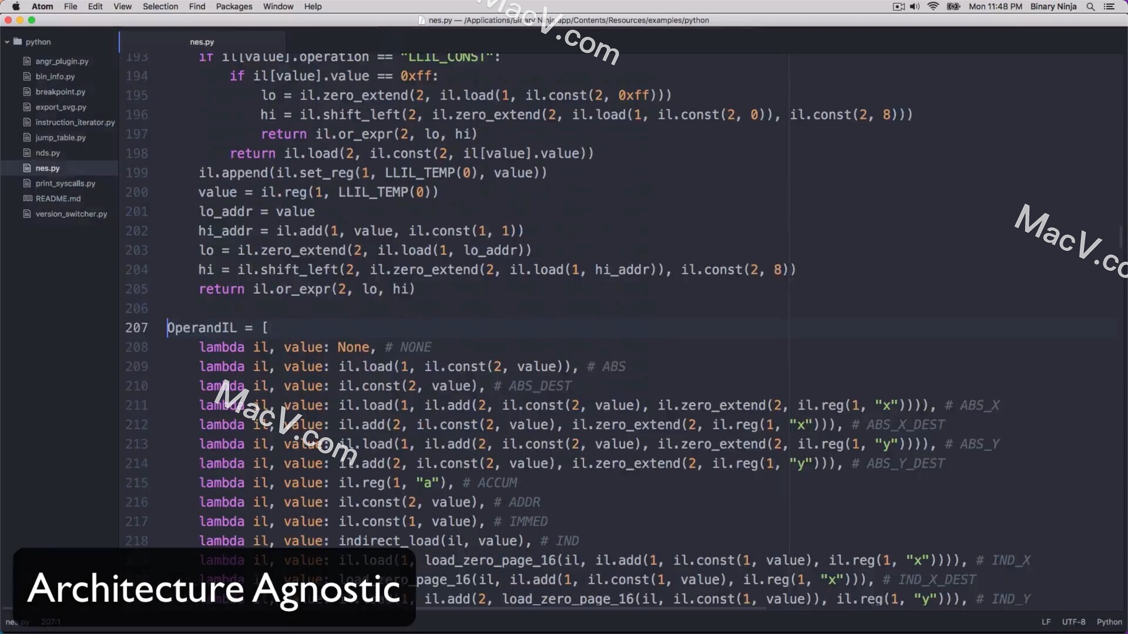The width and height of the screenshot is (1128, 634).
Task: Open the Edit menu
Action: [95, 6]
